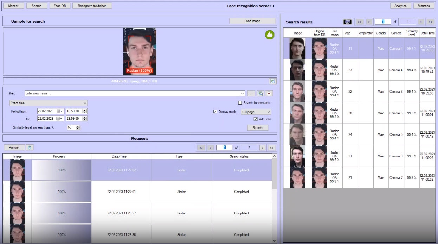438x244 pixels.
Task: Click the red minus icon beside filter
Action: pos(269,94)
